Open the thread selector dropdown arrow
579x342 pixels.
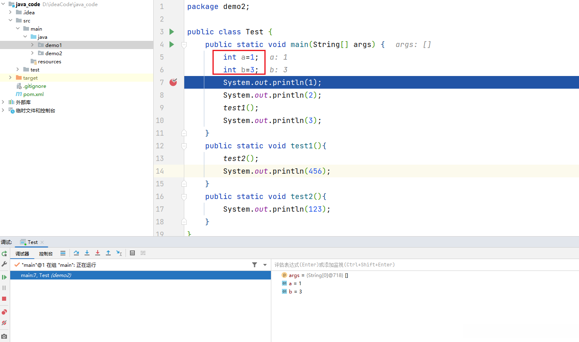(x=265, y=265)
